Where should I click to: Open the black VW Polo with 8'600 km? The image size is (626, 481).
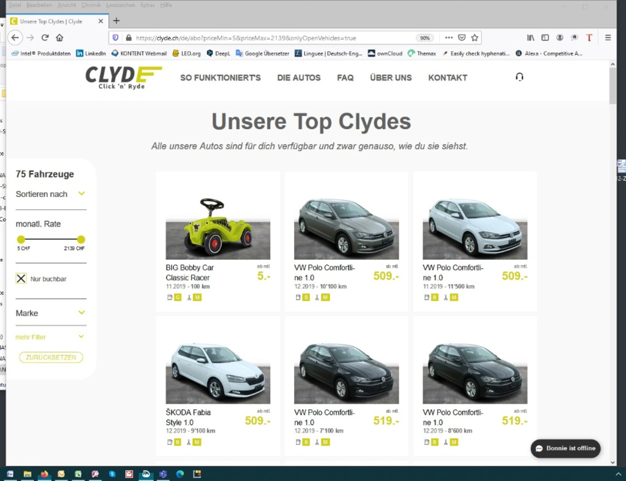(x=475, y=372)
